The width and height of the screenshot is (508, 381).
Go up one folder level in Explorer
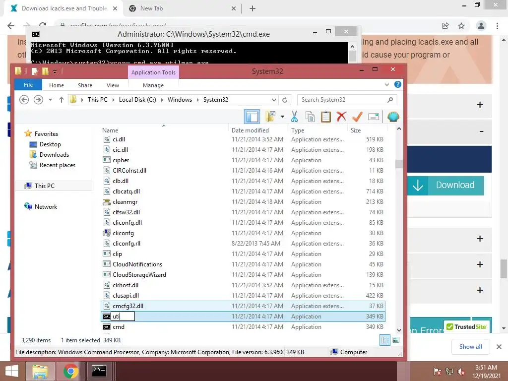[x=61, y=99]
